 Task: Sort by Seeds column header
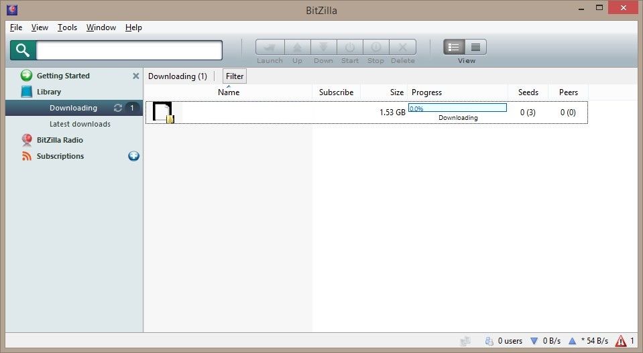528,92
